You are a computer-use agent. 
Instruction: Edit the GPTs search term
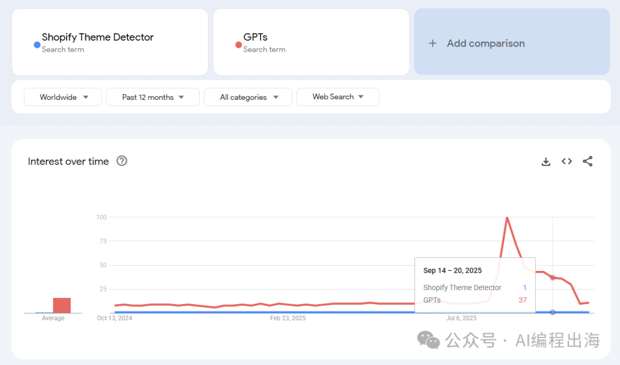(255, 37)
